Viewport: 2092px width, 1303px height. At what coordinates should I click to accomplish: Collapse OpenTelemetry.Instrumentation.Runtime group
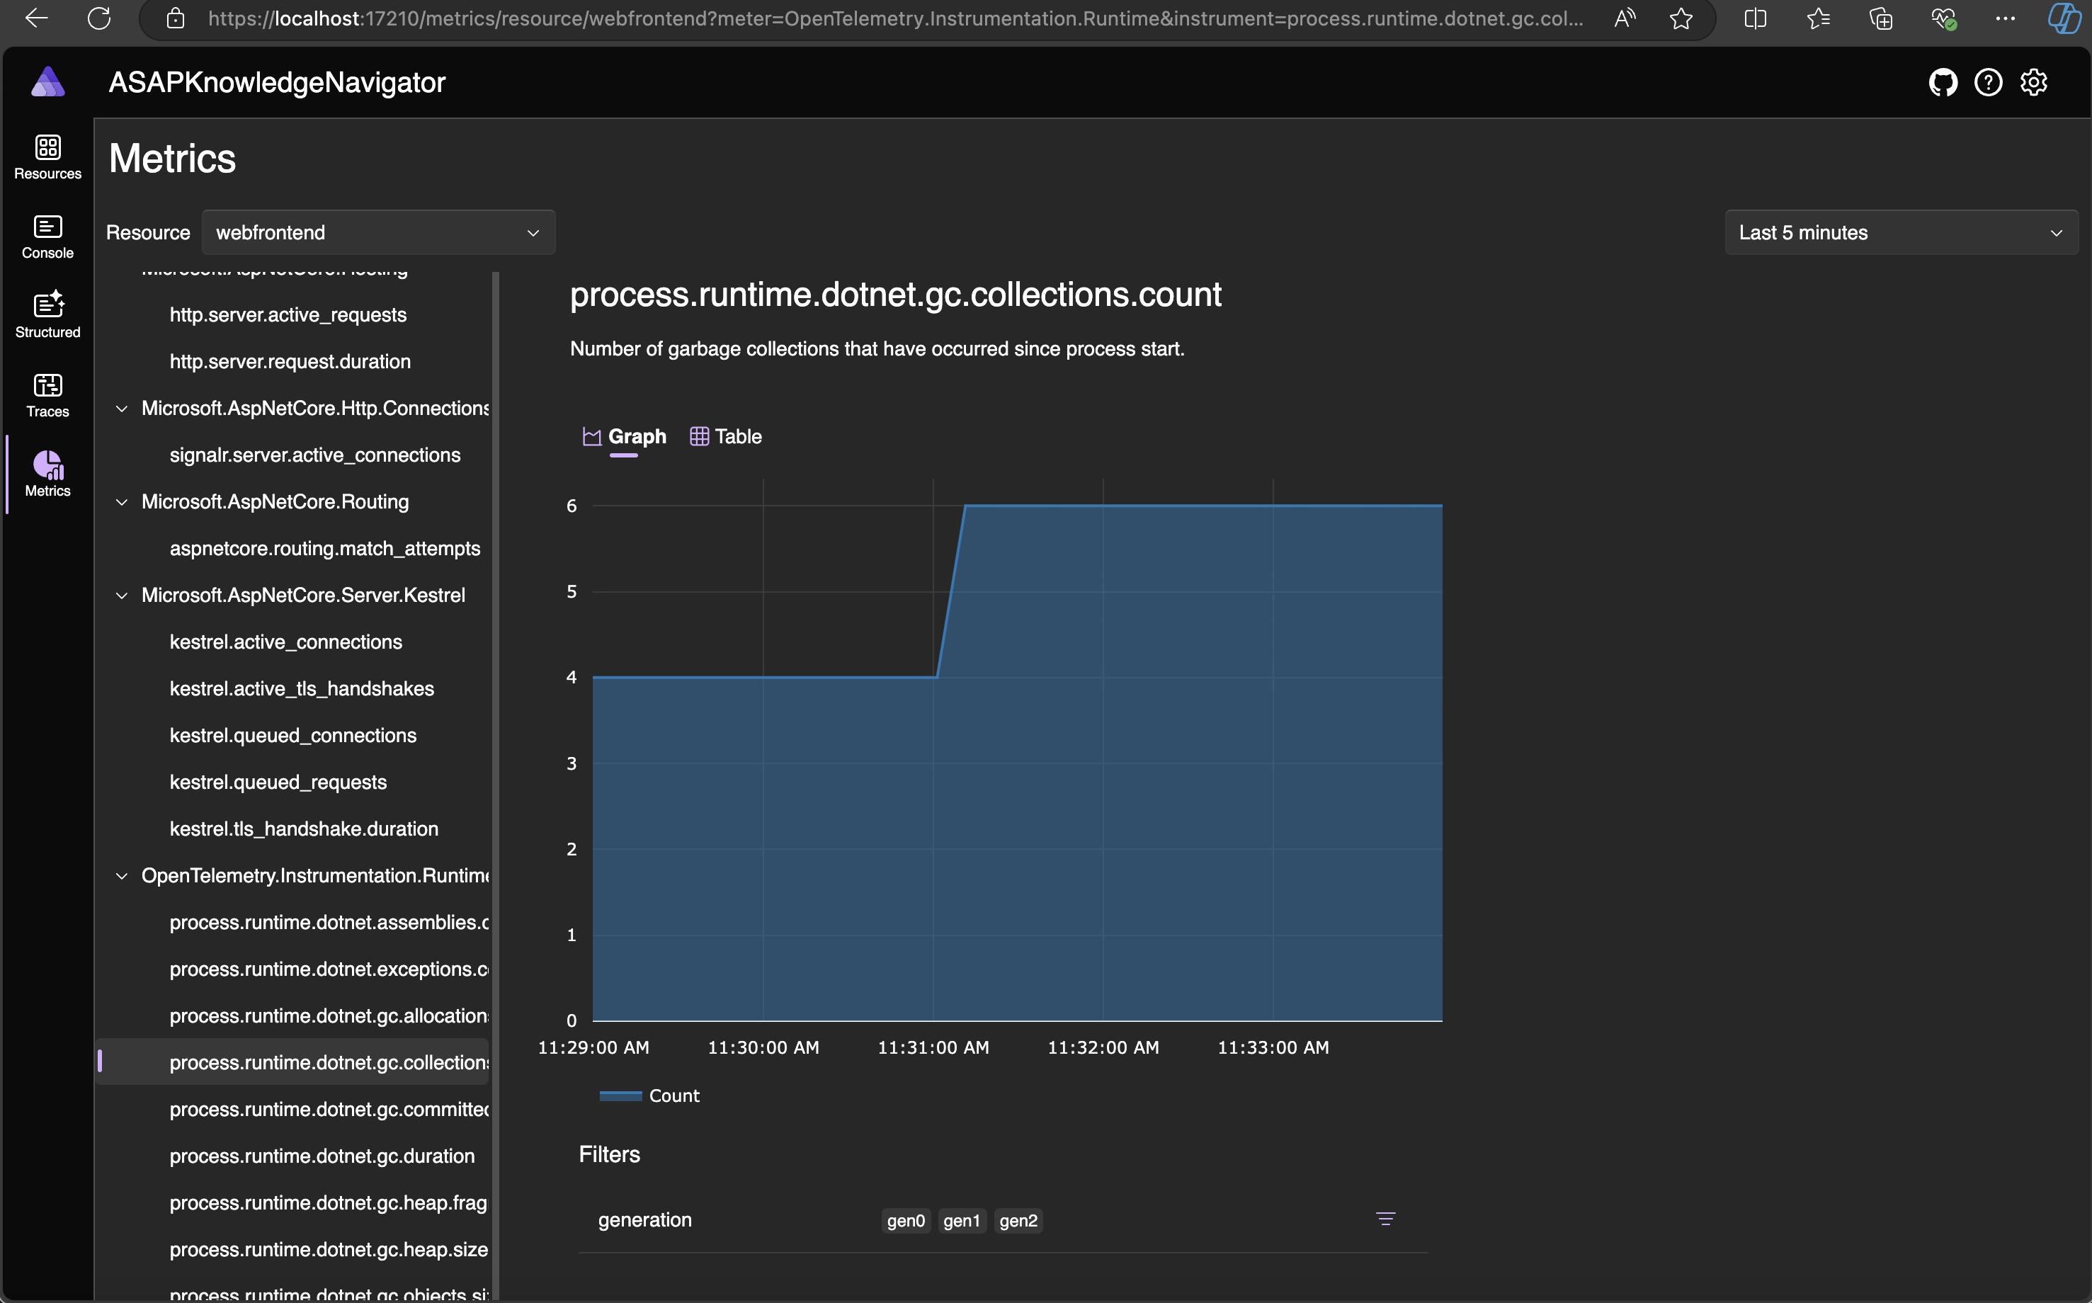[x=122, y=877]
